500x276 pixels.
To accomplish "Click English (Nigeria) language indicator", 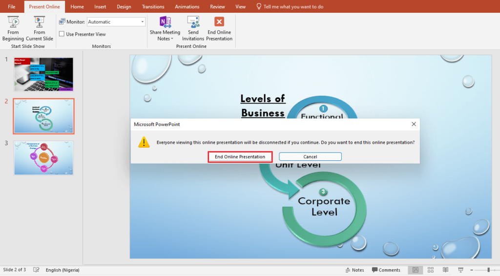I will (62, 270).
